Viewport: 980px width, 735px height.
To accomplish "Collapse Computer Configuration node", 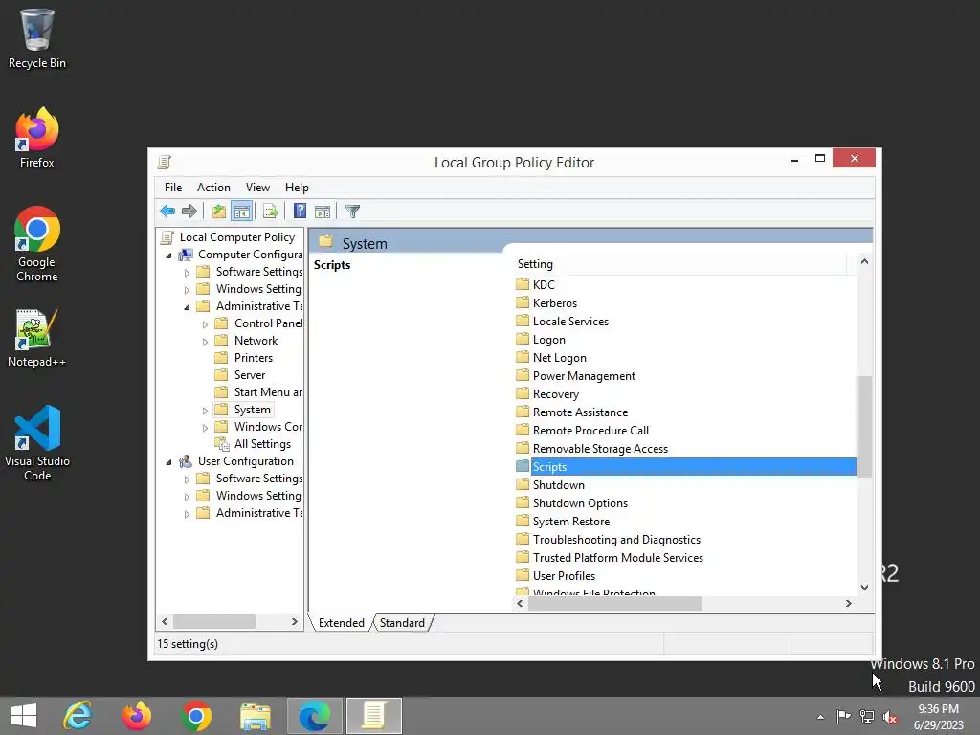I will (168, 256).
